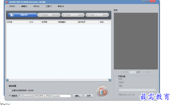
Task: Select the 范围 page range radio
Action: point(116,86)
